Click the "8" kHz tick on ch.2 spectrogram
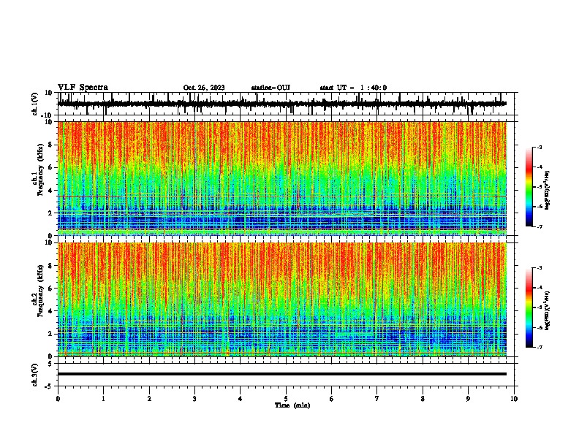 pyautogui.click(x=50, y=266)
